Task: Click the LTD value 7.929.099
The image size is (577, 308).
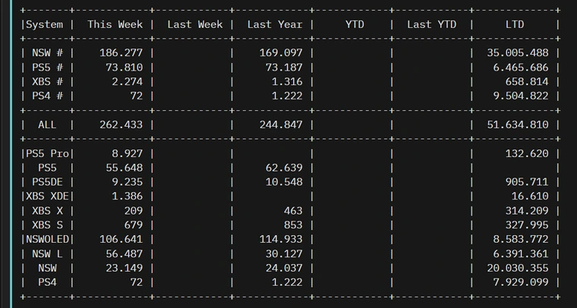Action: click(521, 283)
